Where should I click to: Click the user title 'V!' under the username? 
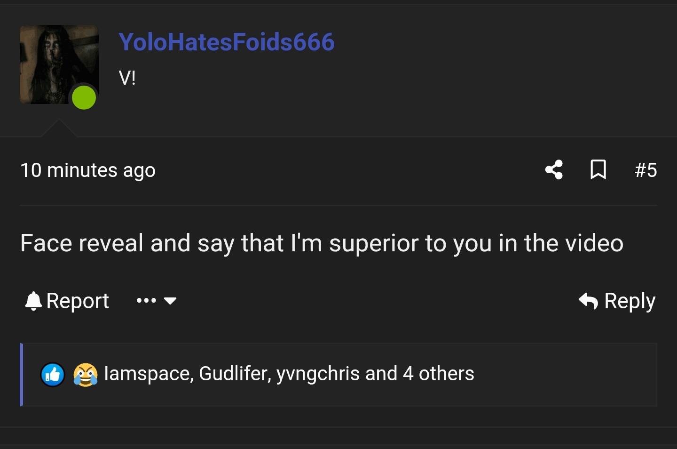click(127, 78)
